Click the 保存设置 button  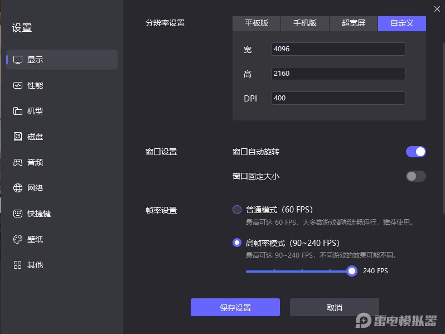coord(235,307)
